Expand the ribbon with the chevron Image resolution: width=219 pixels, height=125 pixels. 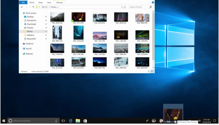tap(149, 2)
